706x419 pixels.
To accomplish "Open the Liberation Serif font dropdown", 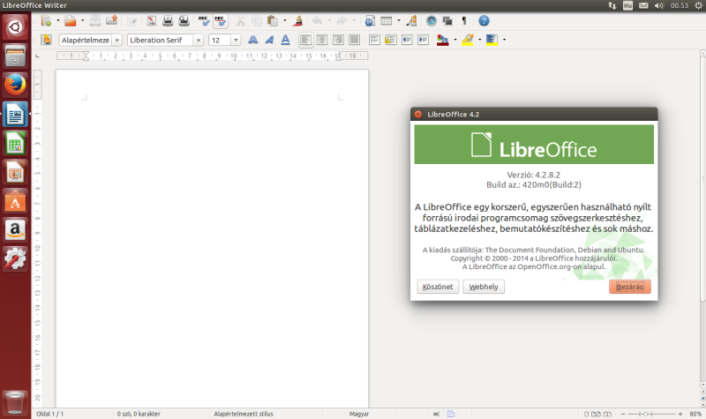I will 199,40.
